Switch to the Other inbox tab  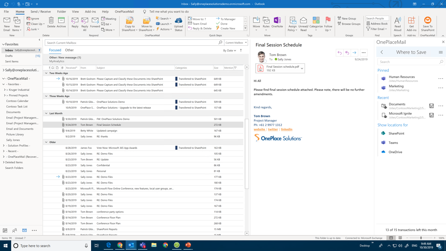pyautogui.click(x=69, y=50)
